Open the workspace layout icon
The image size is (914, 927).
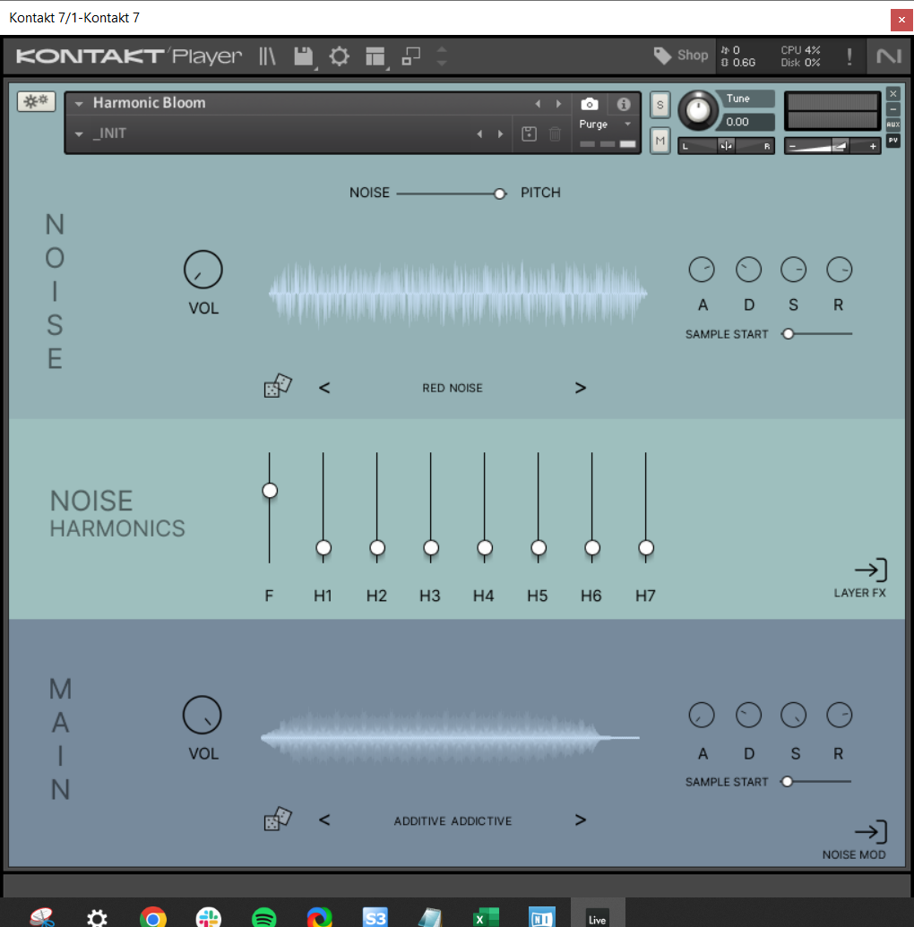(375, 56)
